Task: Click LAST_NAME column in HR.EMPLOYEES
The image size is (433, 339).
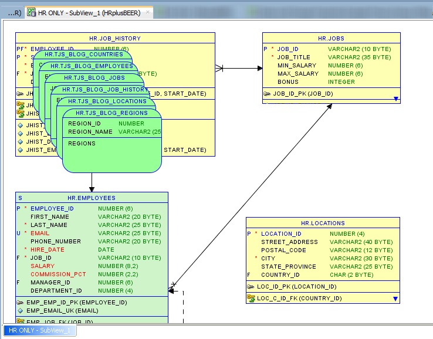Action: click(x=49, y=225)
